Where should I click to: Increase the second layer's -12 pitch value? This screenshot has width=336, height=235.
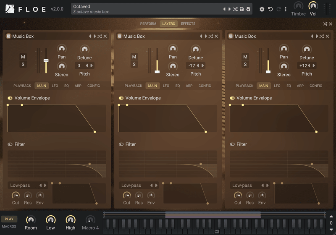(x=202, y=65)
